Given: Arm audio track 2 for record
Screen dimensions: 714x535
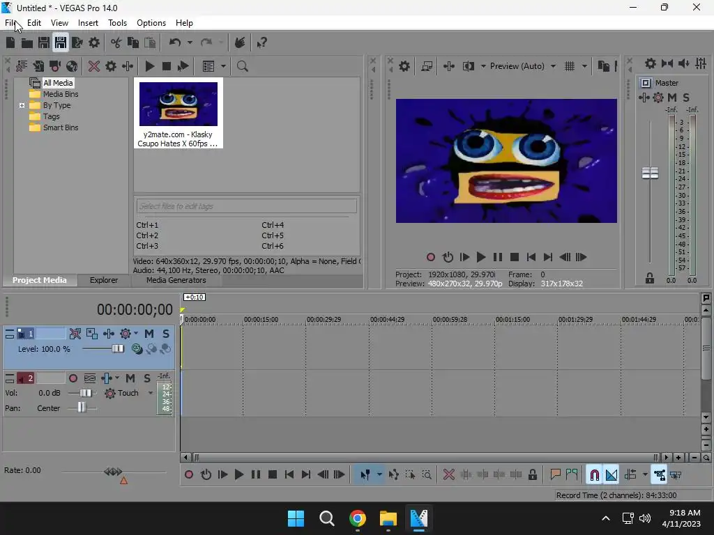Looking at the screenshot, I should point(73,378).
